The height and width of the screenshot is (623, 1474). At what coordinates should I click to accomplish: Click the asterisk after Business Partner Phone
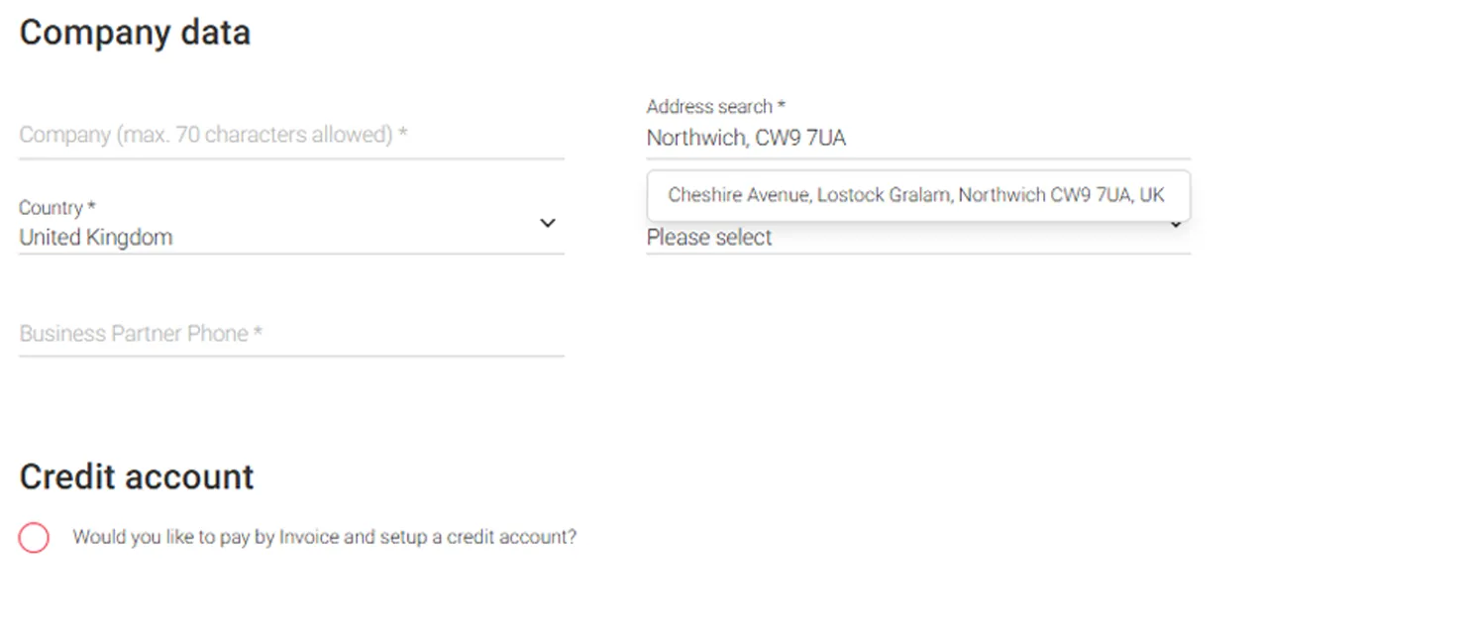point(258,333)
